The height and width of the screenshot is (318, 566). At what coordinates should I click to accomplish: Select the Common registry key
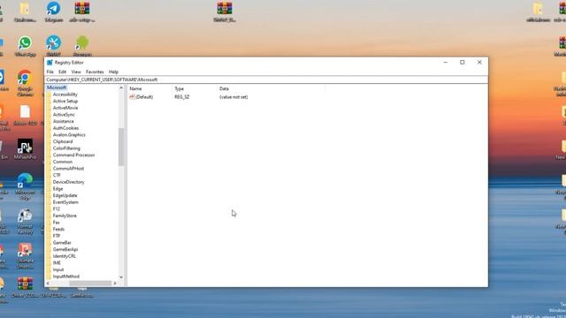63,162
